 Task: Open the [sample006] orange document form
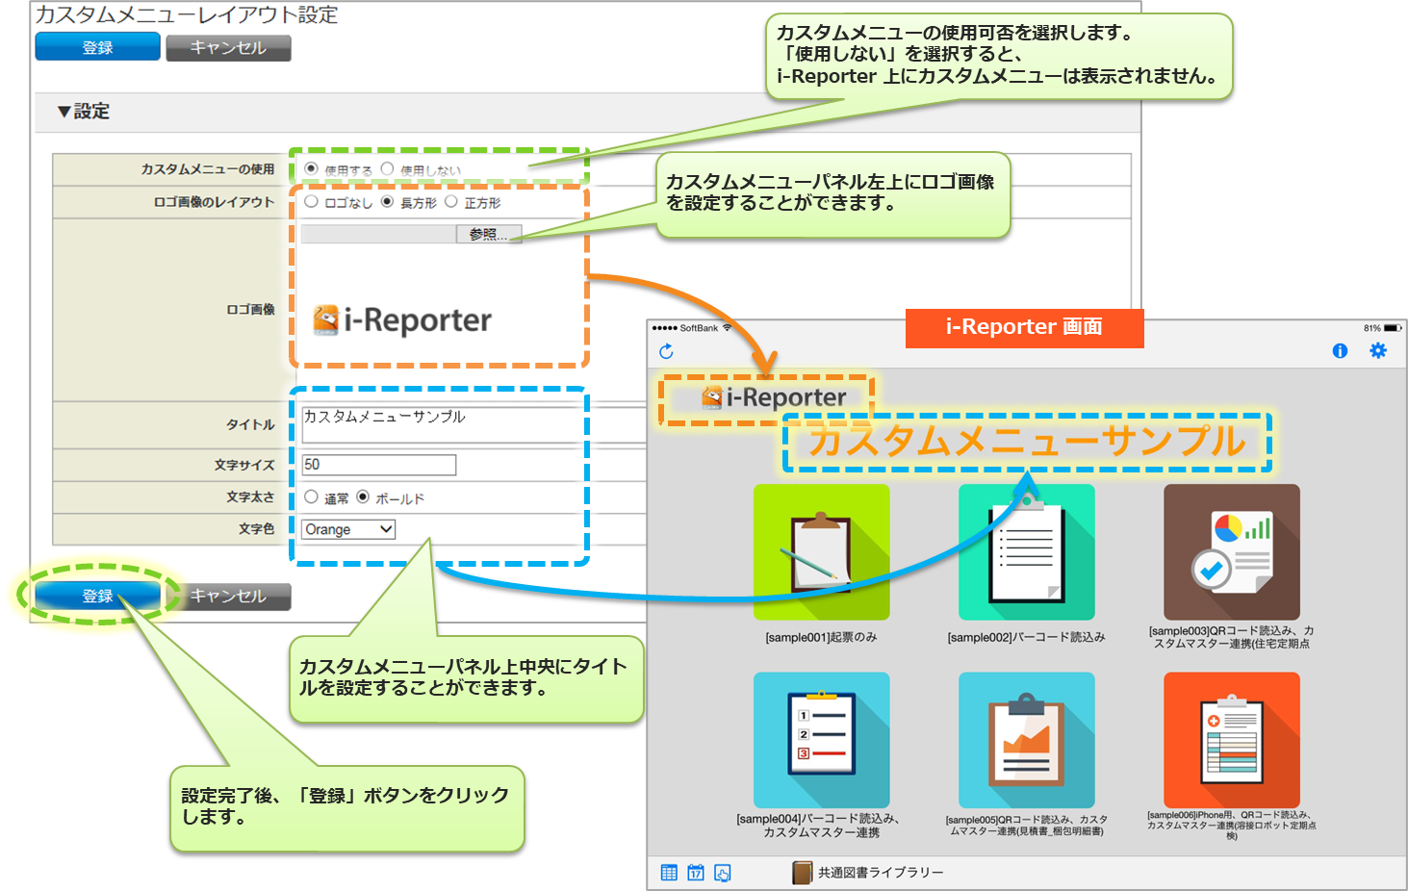pyautogui.click(x=1231, y=740)
